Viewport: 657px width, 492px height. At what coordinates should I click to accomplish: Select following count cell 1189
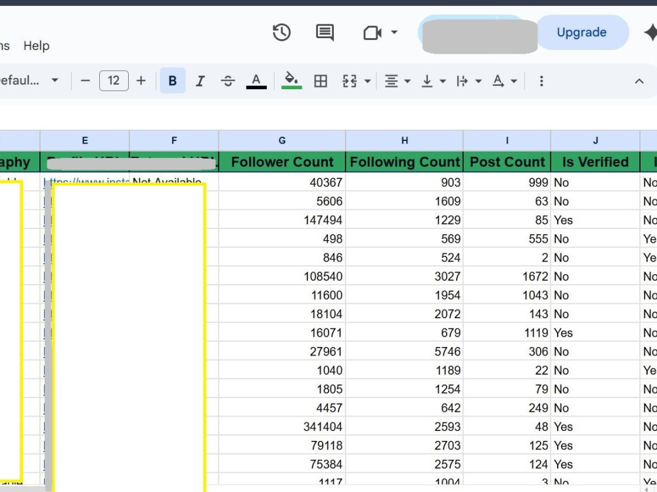click(x=404, y=370)
